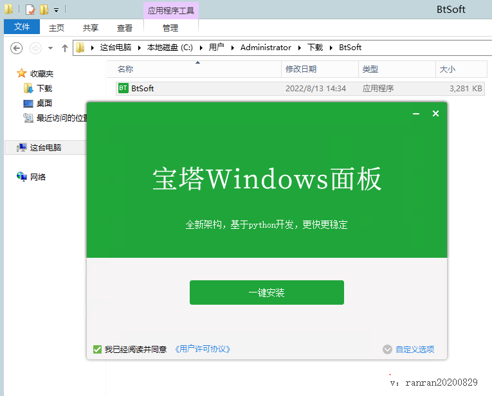Expand the arrow before BtSoft in path
The image size is (492, 396).
coord(331,48)
